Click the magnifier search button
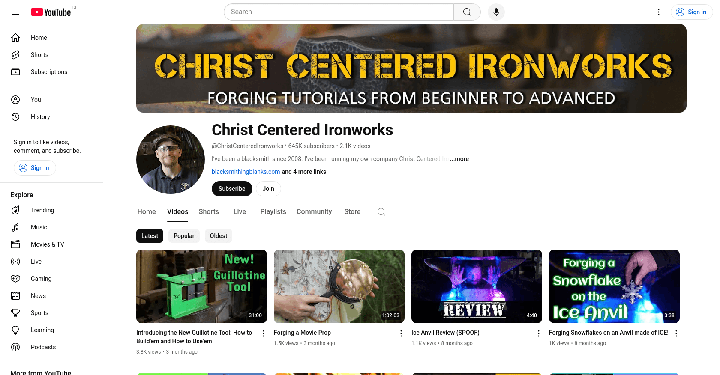This screenshot has height=375, width=720. click(x=467, y=12)
